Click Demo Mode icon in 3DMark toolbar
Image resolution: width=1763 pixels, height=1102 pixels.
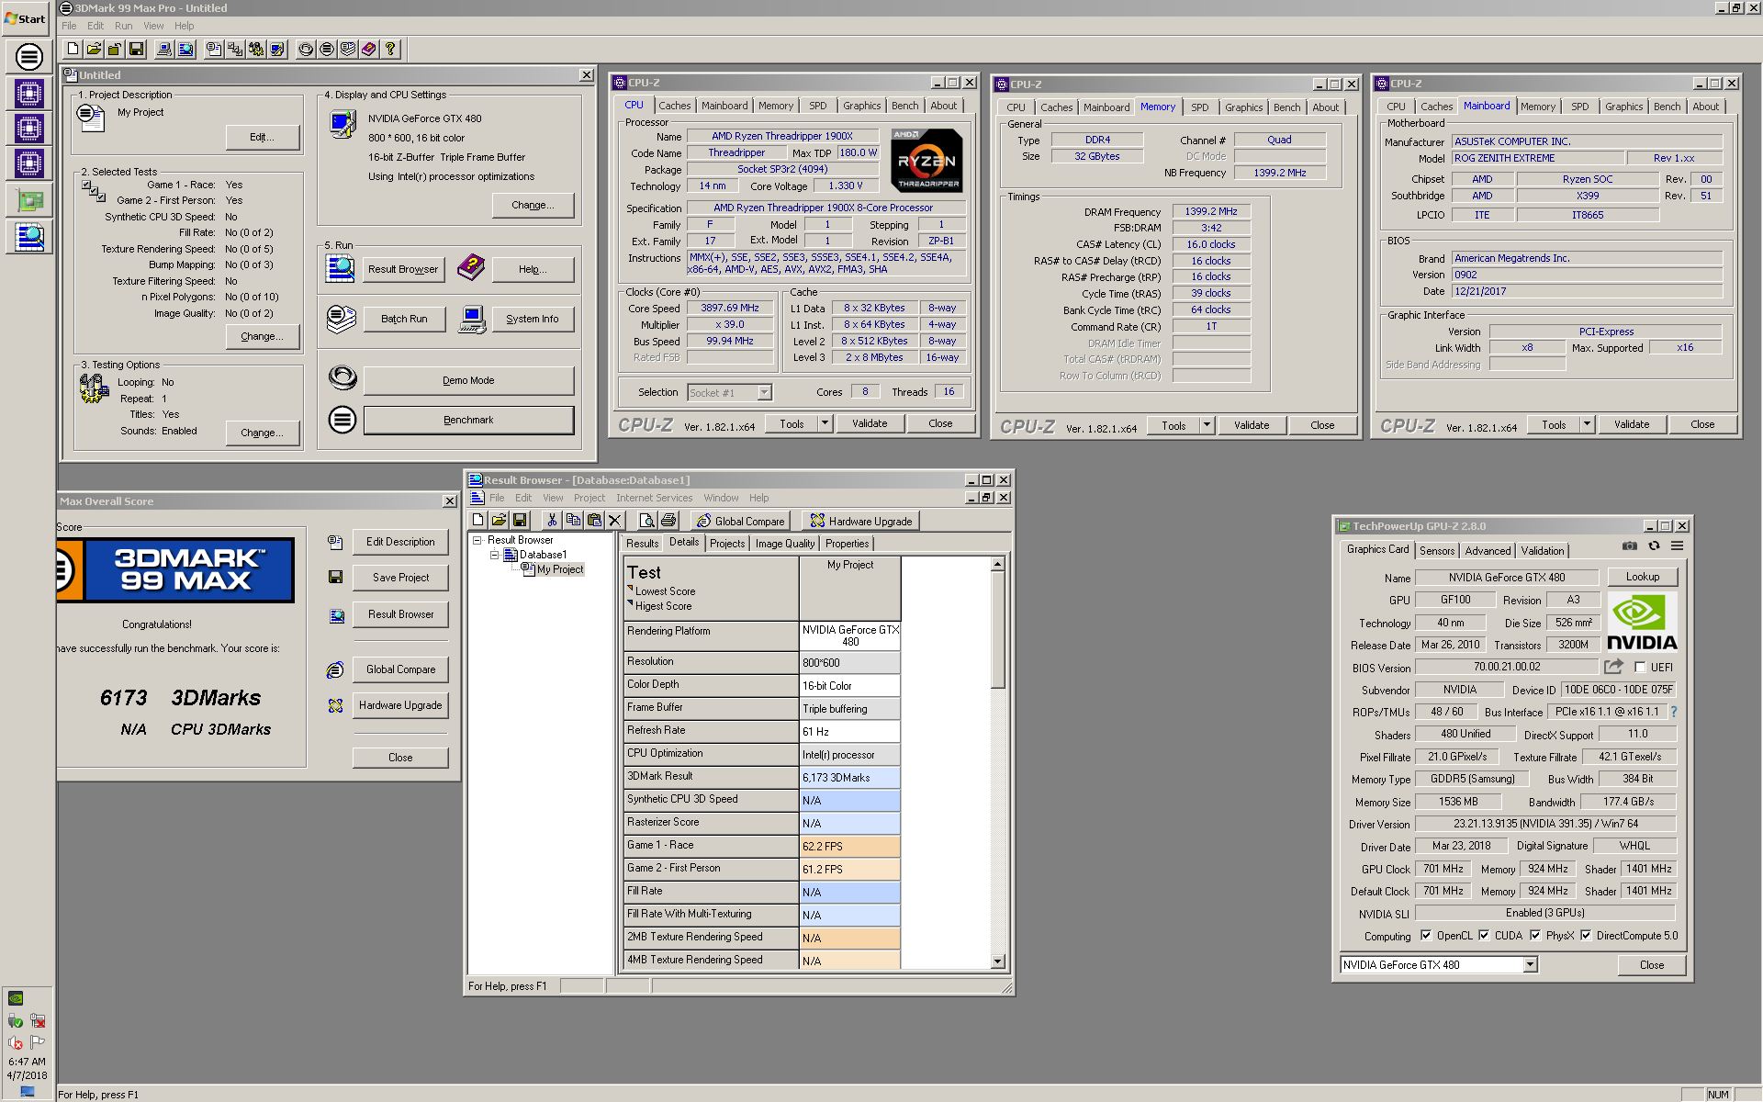point(306,49)
